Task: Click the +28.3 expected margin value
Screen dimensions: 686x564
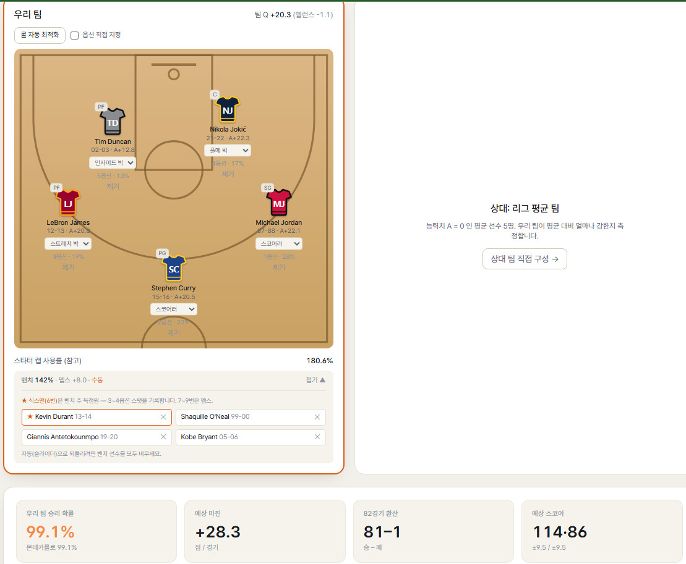Action: tap(218, 532)
